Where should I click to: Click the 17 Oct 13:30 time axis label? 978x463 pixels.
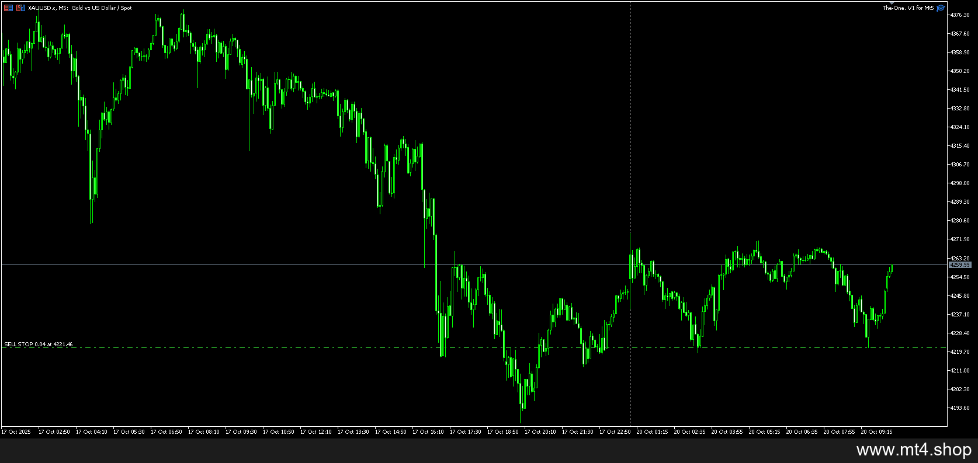coord(353,432)
